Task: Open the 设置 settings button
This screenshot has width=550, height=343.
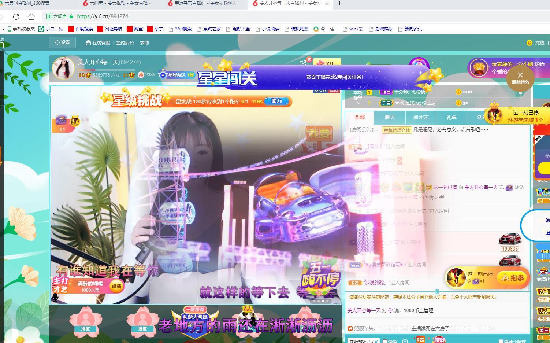Action: (62, 43)
